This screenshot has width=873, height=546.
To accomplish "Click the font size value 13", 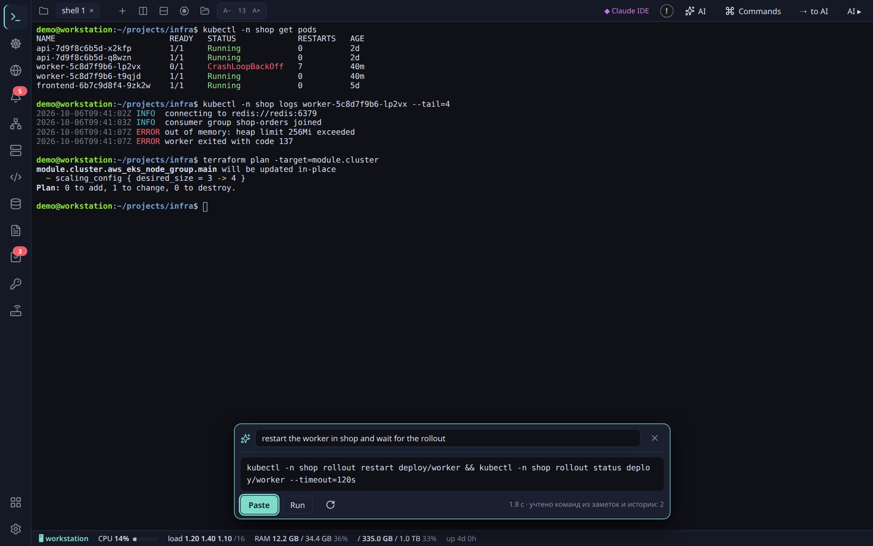I will coord(242,11).
